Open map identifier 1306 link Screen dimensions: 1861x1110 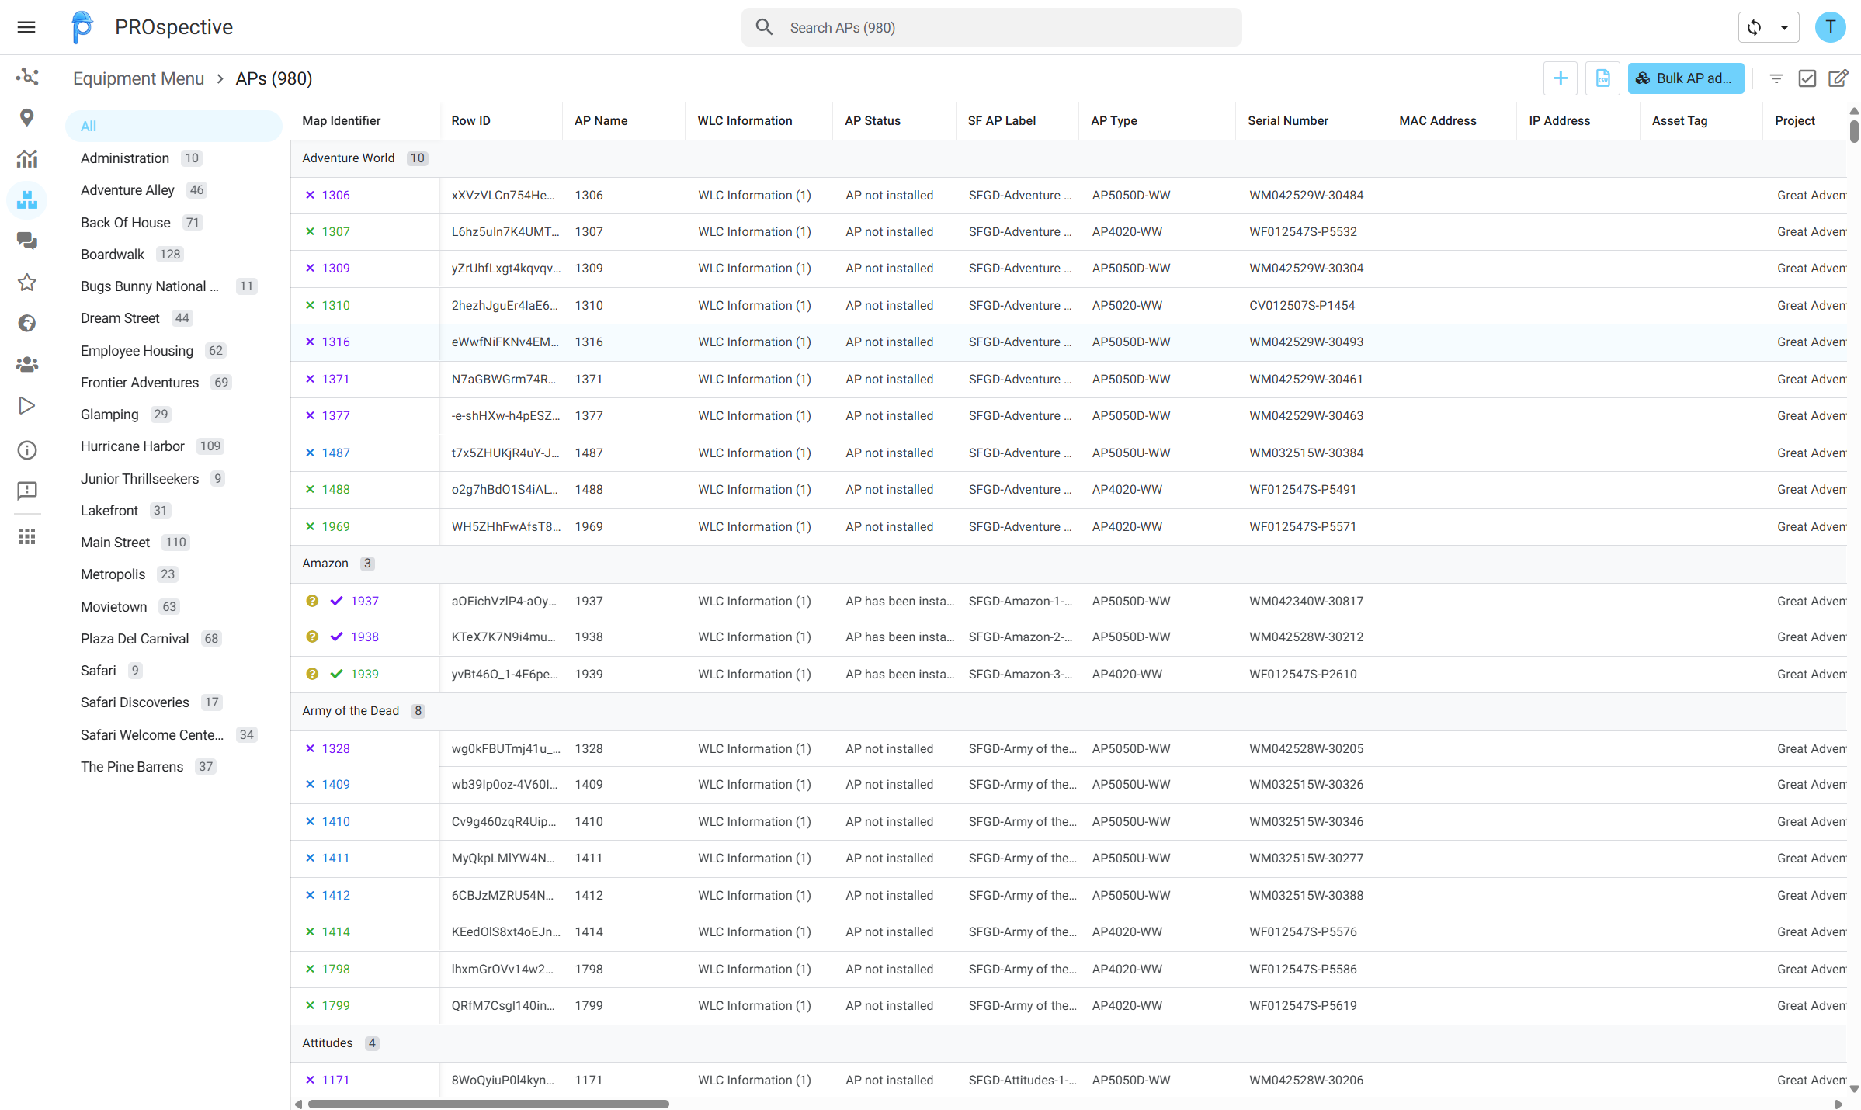coord(336,196)
